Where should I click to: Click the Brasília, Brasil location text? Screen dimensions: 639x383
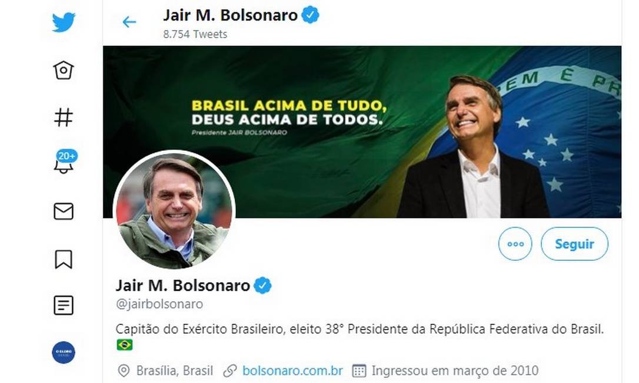[174, 371]
